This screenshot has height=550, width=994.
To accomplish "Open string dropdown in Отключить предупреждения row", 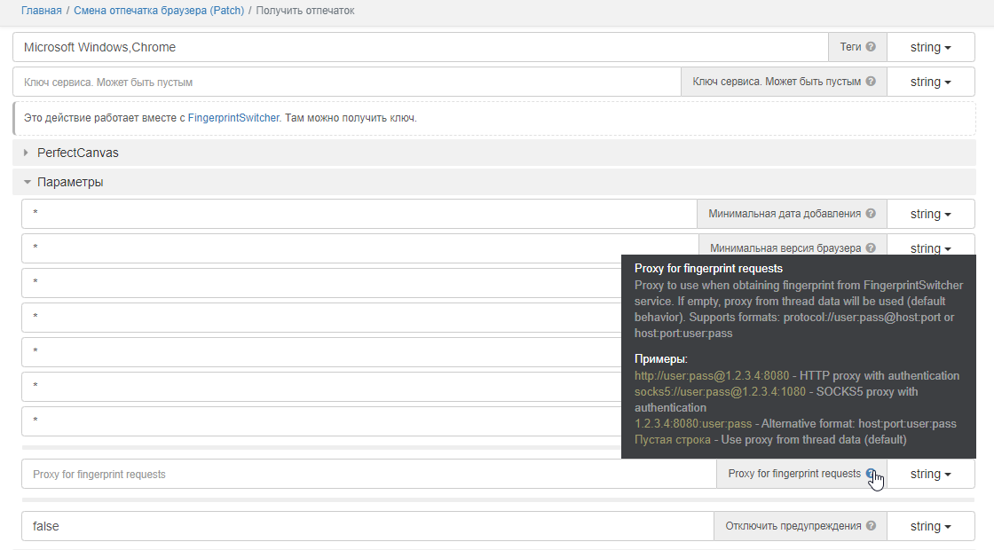I will click(930, 525).
